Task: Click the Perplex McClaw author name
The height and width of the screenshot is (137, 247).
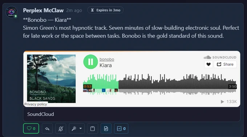Action: click(43, 10)
